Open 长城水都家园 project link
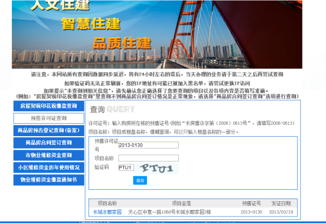Screen dimensions: 326x223 tap(107, 212)
